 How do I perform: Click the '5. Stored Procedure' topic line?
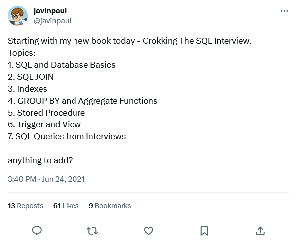pos(46,113)
